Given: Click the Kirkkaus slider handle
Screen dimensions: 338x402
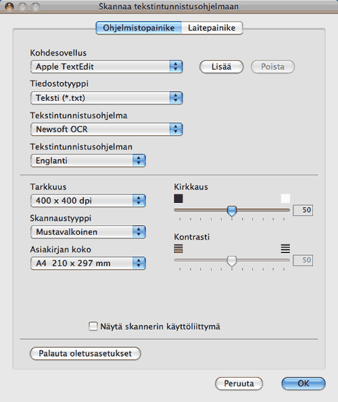Looking at the screenshot, I should (x=232, y=210).
